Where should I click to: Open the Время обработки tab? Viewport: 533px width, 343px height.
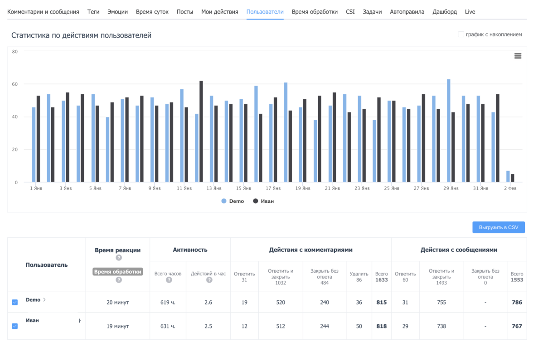(315, 12)
